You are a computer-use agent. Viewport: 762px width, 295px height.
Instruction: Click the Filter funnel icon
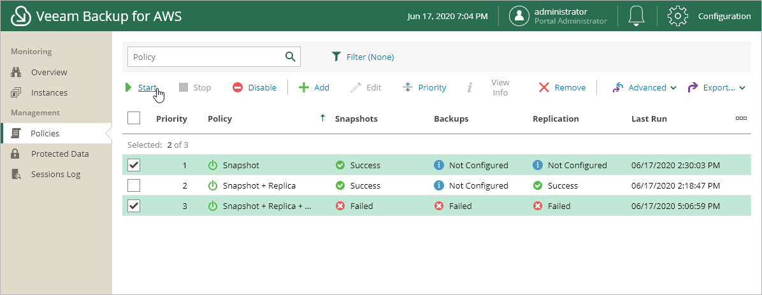pyautogui.click(x=336, y=57)
